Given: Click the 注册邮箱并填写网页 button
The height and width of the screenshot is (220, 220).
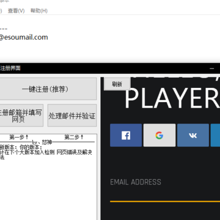Looking at the screenshot, I should [21, 116].
